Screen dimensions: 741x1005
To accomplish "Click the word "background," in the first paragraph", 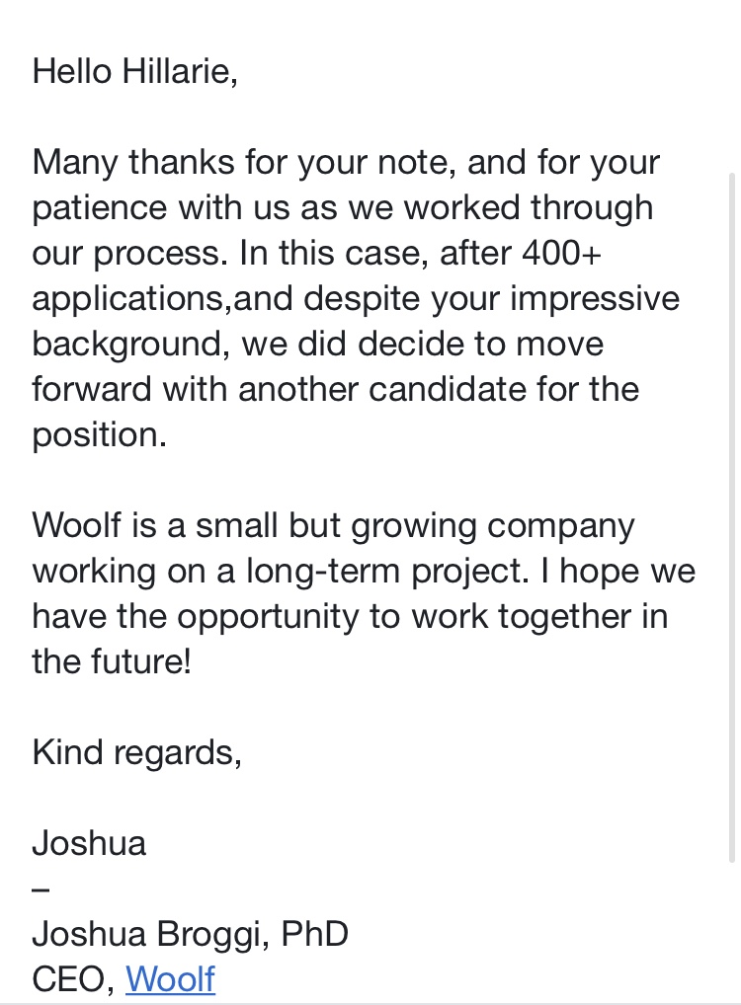I will [x=123, y=344].
